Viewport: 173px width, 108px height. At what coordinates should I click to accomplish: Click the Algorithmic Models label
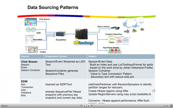tap(111, 48)
